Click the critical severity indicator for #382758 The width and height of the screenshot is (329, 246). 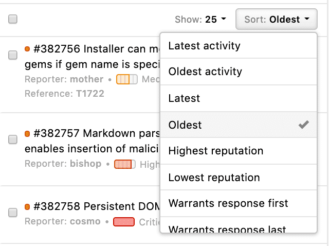coord(123,222)
